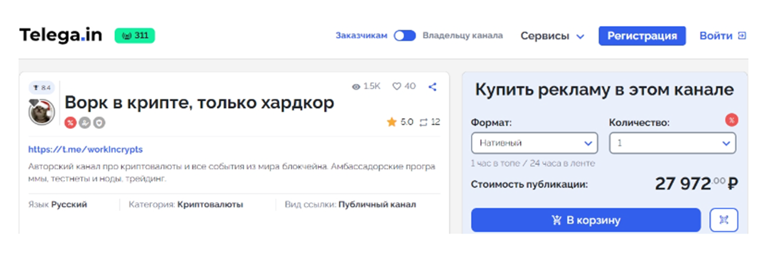Open the channel avatar image
This screenshot has height=263, width=774.
42,112
